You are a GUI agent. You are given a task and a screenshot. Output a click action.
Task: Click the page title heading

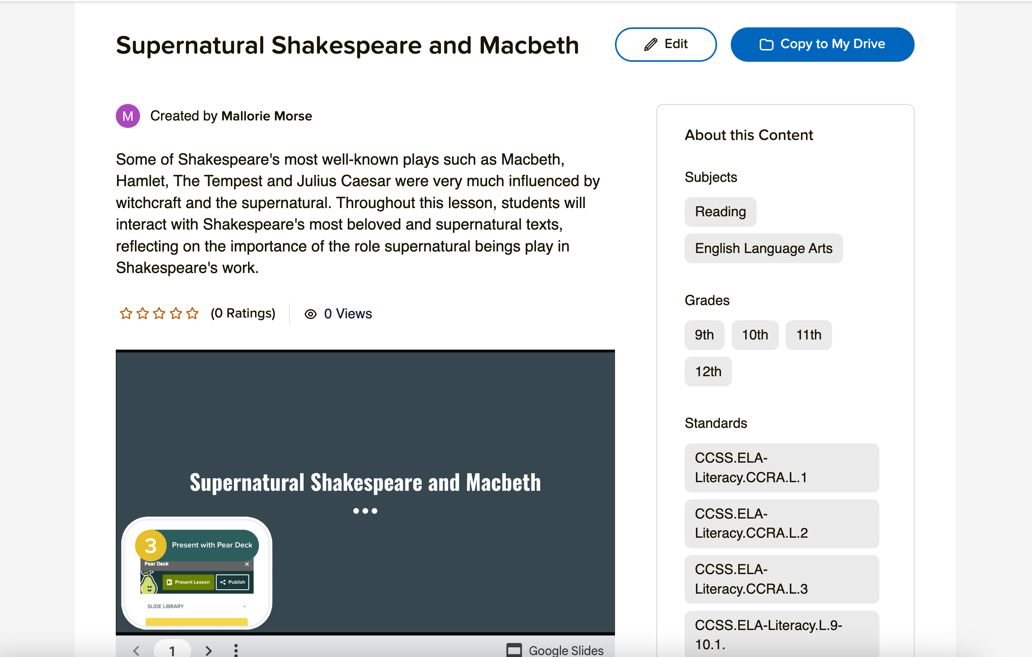347,45
